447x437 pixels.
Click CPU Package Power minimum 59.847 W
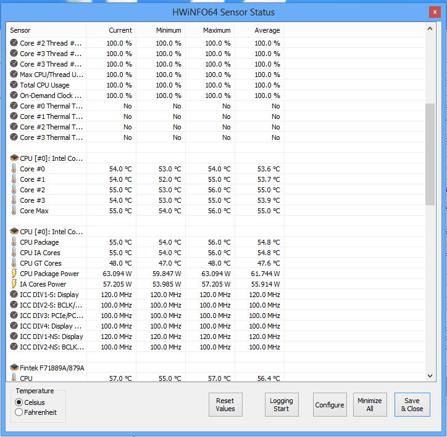tap(167, 274)
